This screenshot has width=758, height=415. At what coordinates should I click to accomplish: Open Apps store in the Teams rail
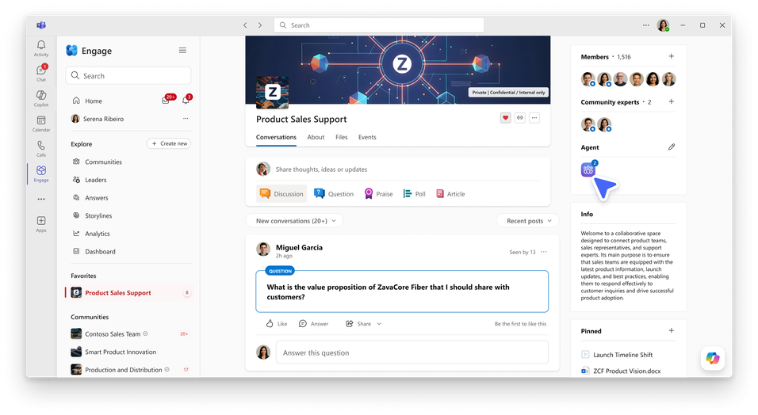(41, 223)
